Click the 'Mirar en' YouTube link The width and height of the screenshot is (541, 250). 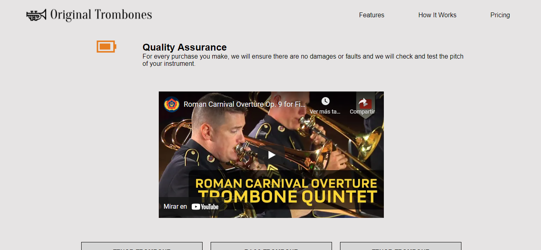191,207
